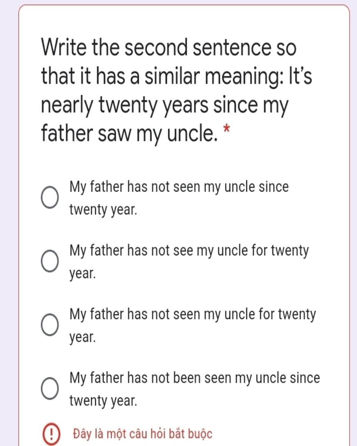Click "year." under the third answer option
This screenshot has width=357, height=446.
[x=83, y=338]
